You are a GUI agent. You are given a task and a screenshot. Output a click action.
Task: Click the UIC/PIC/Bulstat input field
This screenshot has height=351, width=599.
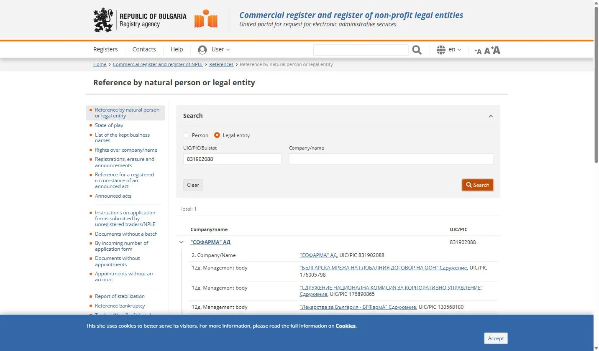pos(232,159)
